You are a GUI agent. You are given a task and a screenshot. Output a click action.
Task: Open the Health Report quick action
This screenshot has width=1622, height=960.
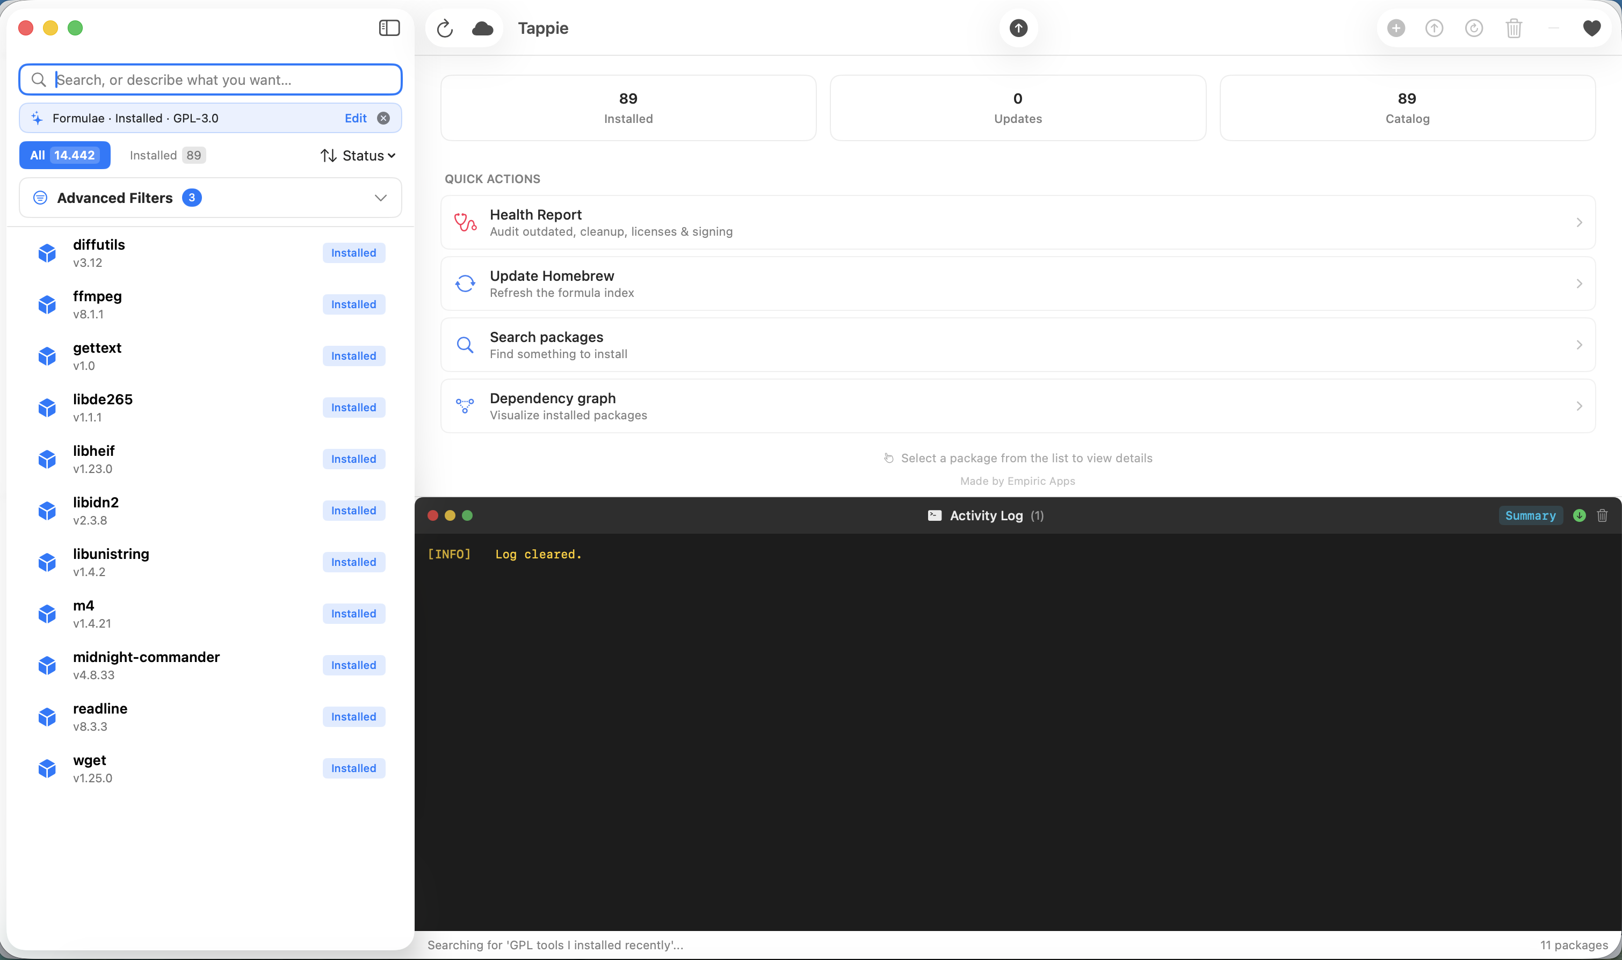point(1018,222)
